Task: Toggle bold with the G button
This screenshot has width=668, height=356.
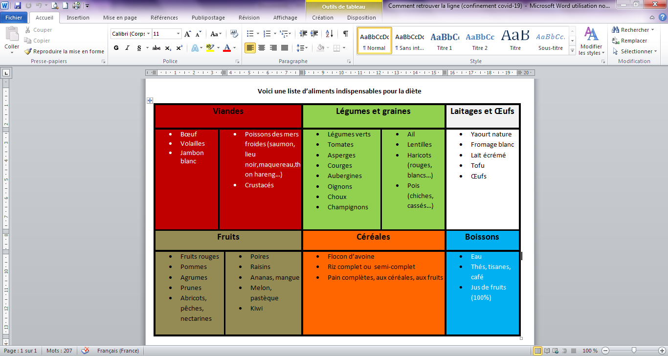Action: pos(116,47)
